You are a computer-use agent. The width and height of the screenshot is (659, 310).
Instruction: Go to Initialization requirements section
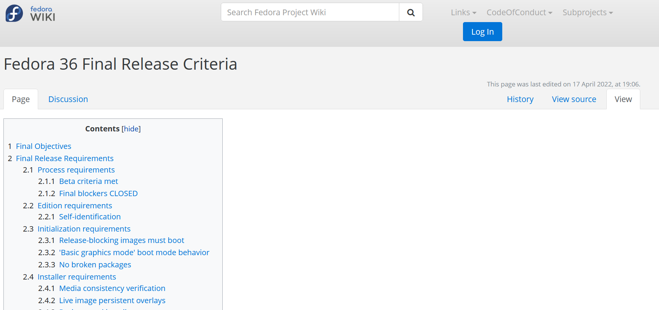click(84, 229)
